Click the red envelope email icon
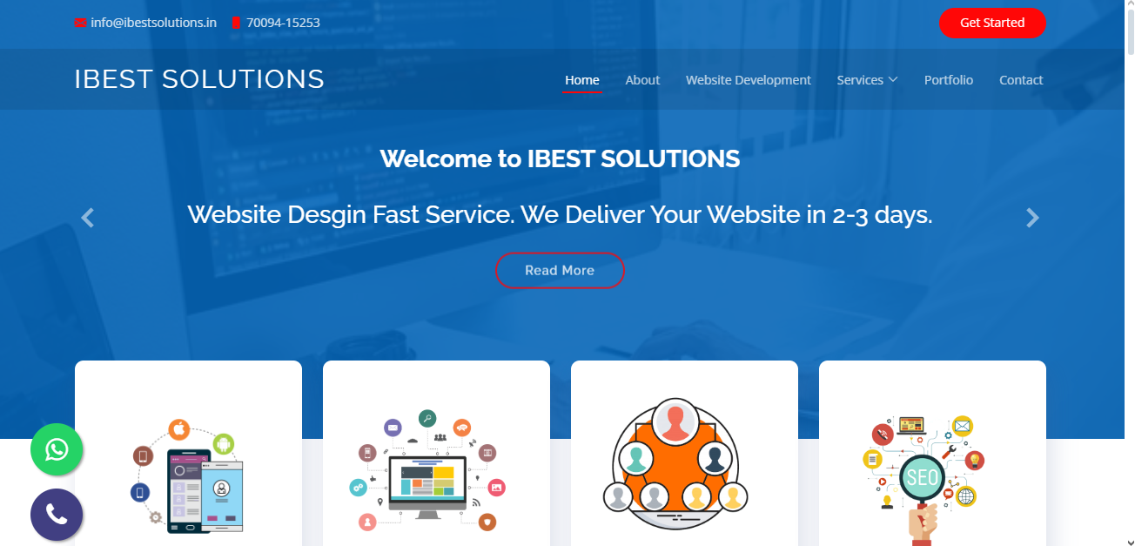 [81, 24]
